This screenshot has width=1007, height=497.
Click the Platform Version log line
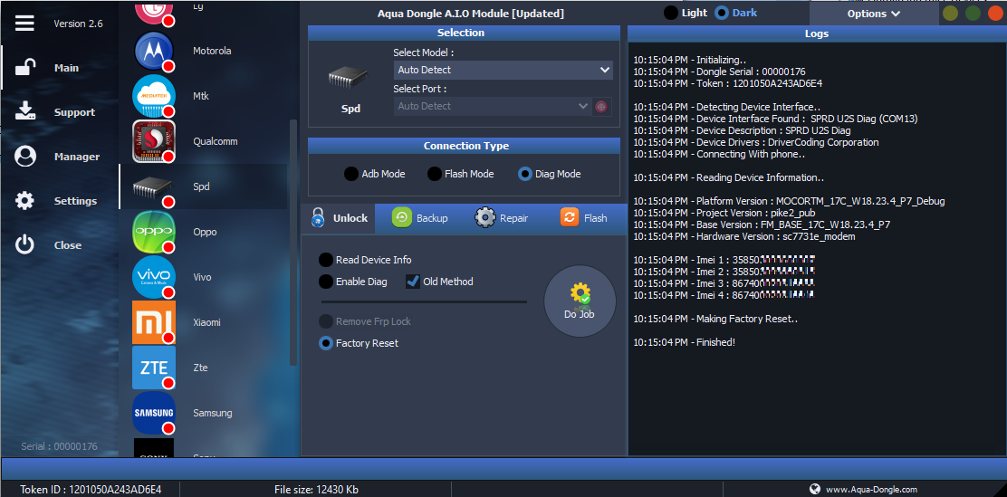[790, 201]
